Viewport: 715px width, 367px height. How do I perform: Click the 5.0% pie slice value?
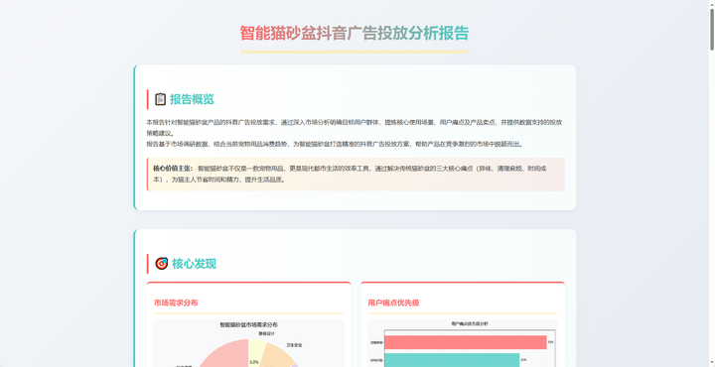[x=254, y=362]
